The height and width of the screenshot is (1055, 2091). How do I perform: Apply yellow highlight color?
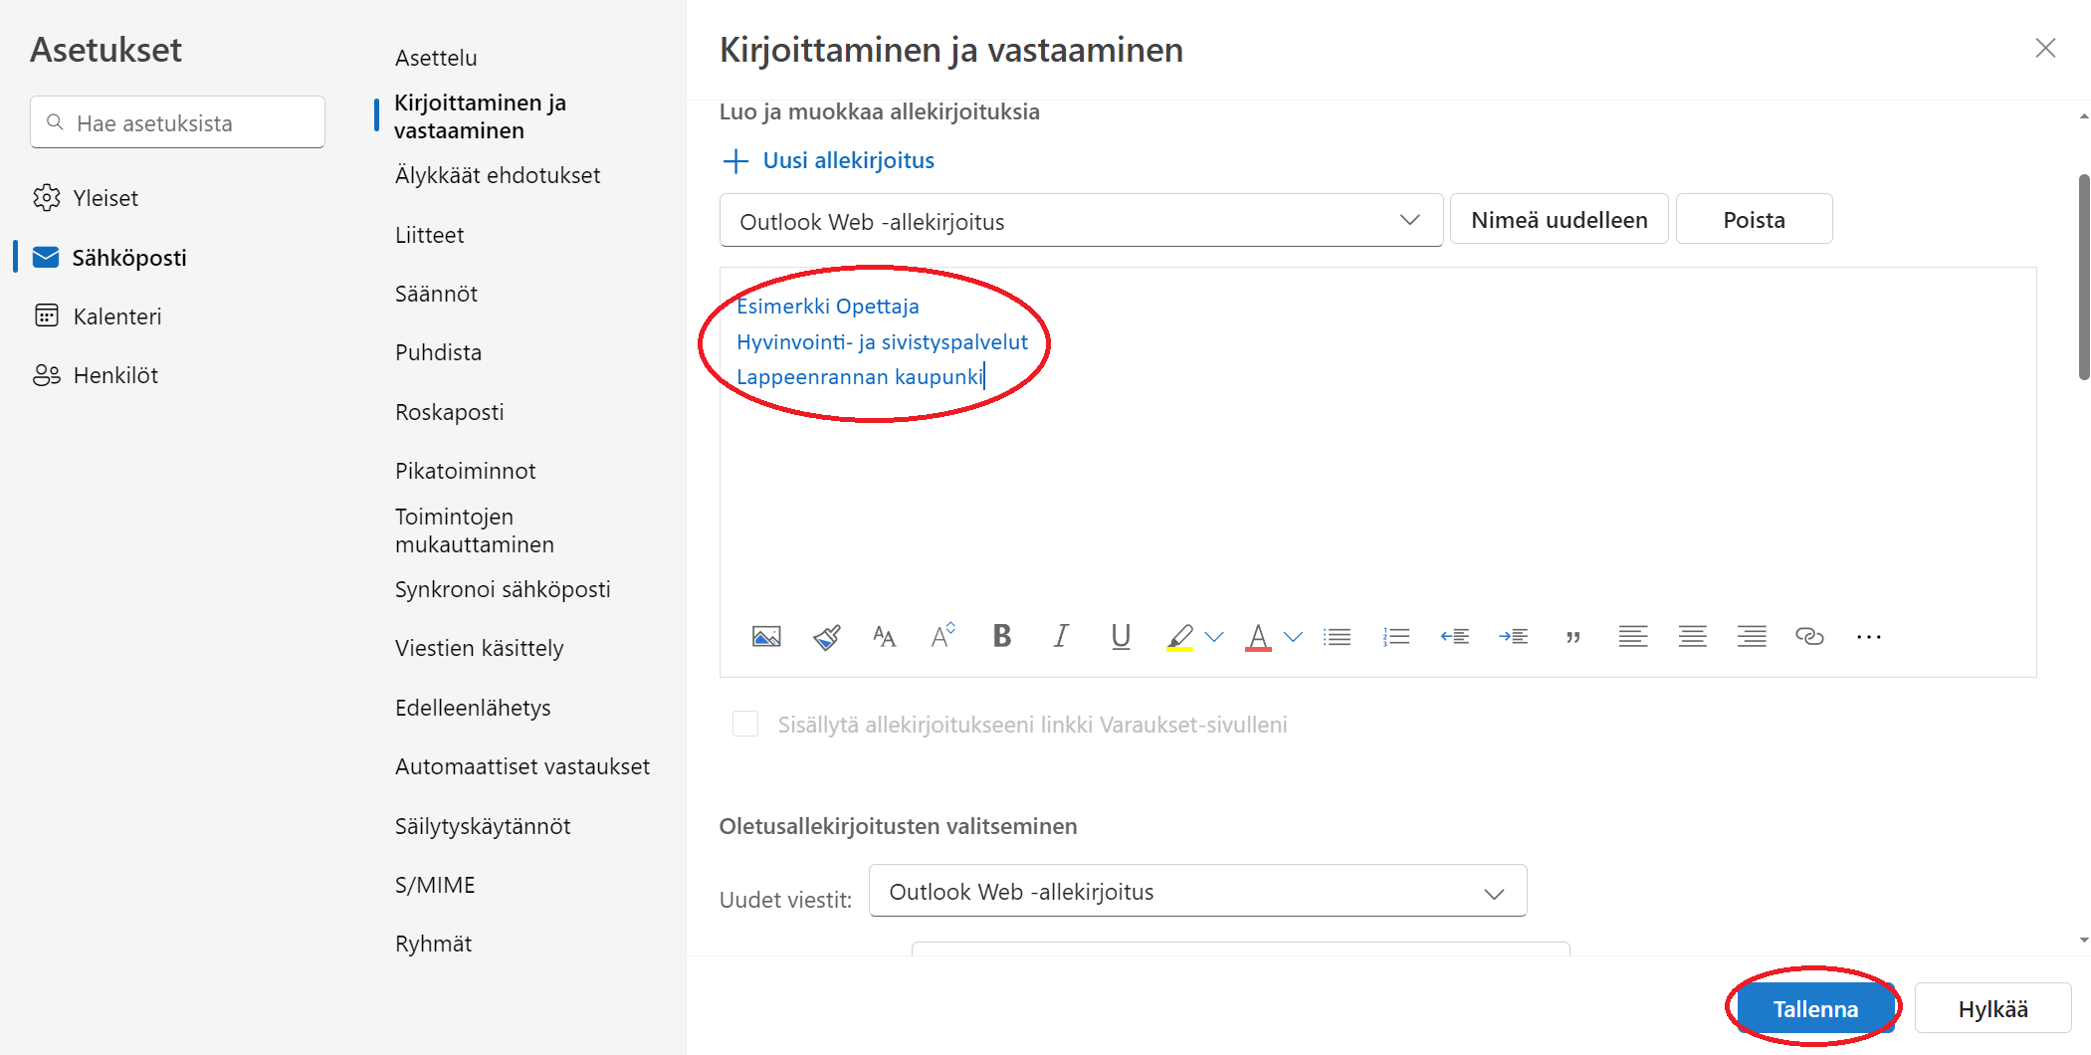click(1179, 637)
